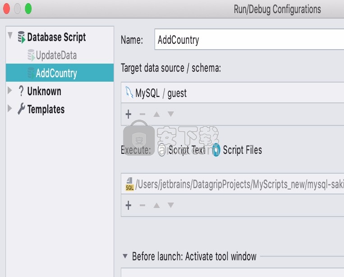Screen dimensions: 344x277
Task: Select the mysql-sakila script file path row
Action: click(233, 184)
